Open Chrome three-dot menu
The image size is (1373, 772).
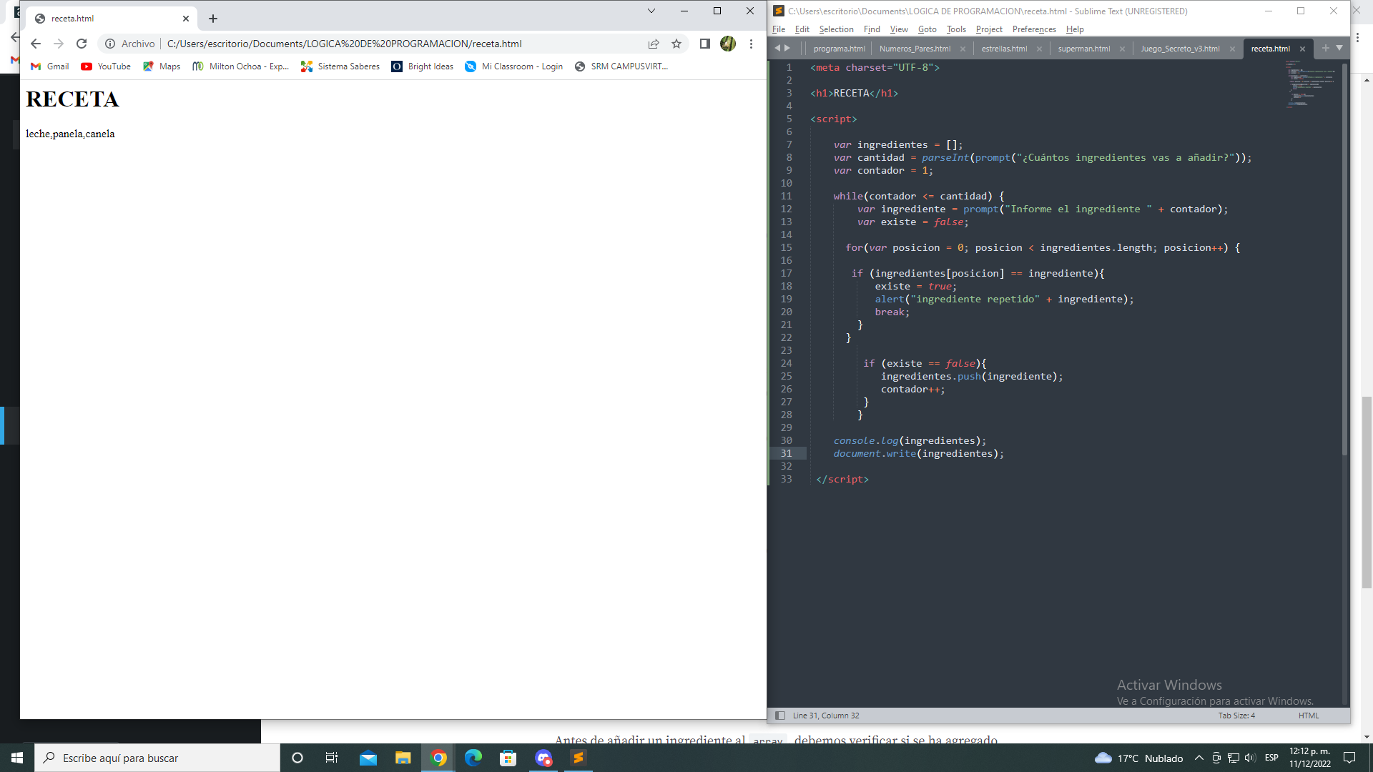751,44
